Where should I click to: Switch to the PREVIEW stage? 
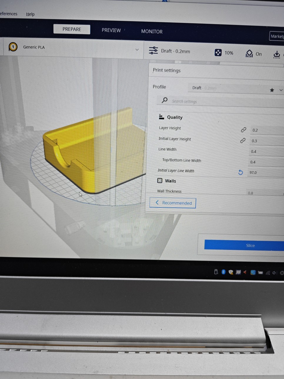pos(111,30)
